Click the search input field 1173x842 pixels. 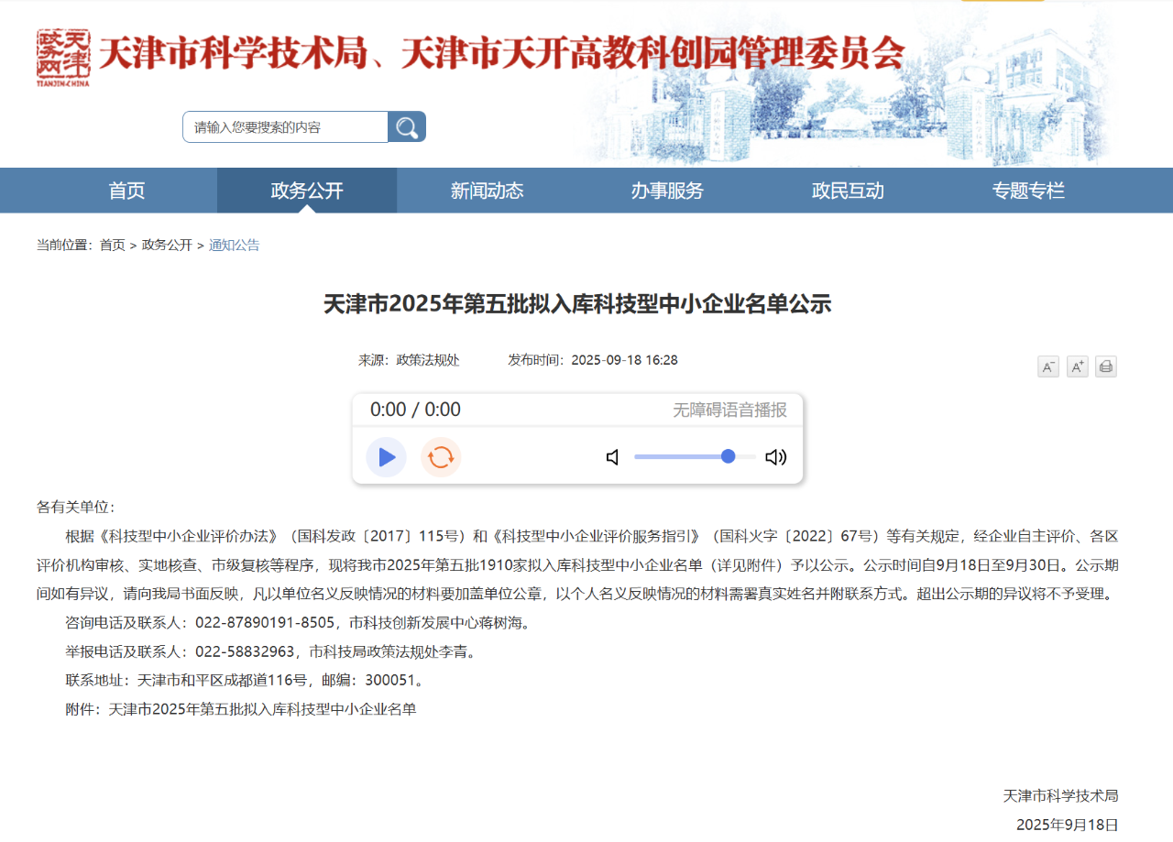285,127
